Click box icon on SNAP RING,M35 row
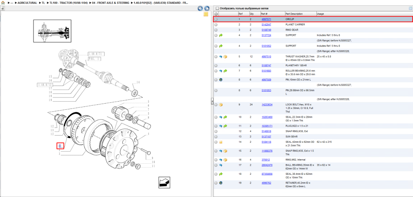The width and height of the screenshot is (413, 197). (x=225, y=151)
